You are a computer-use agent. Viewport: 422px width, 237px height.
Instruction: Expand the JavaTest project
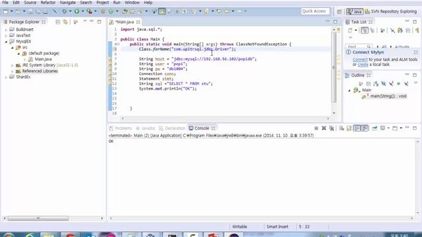coord(6,36)
